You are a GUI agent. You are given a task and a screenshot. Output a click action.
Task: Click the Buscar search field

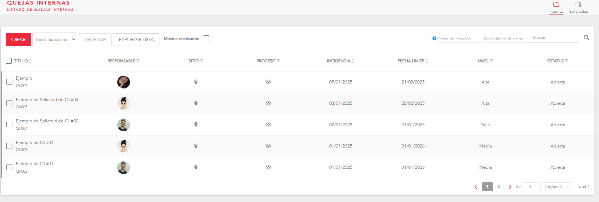point(554,37)
